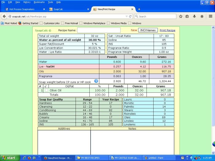215x161 pixels.
Task: Open the Windows bookmark in the toolbar
Action: point(135,23)
